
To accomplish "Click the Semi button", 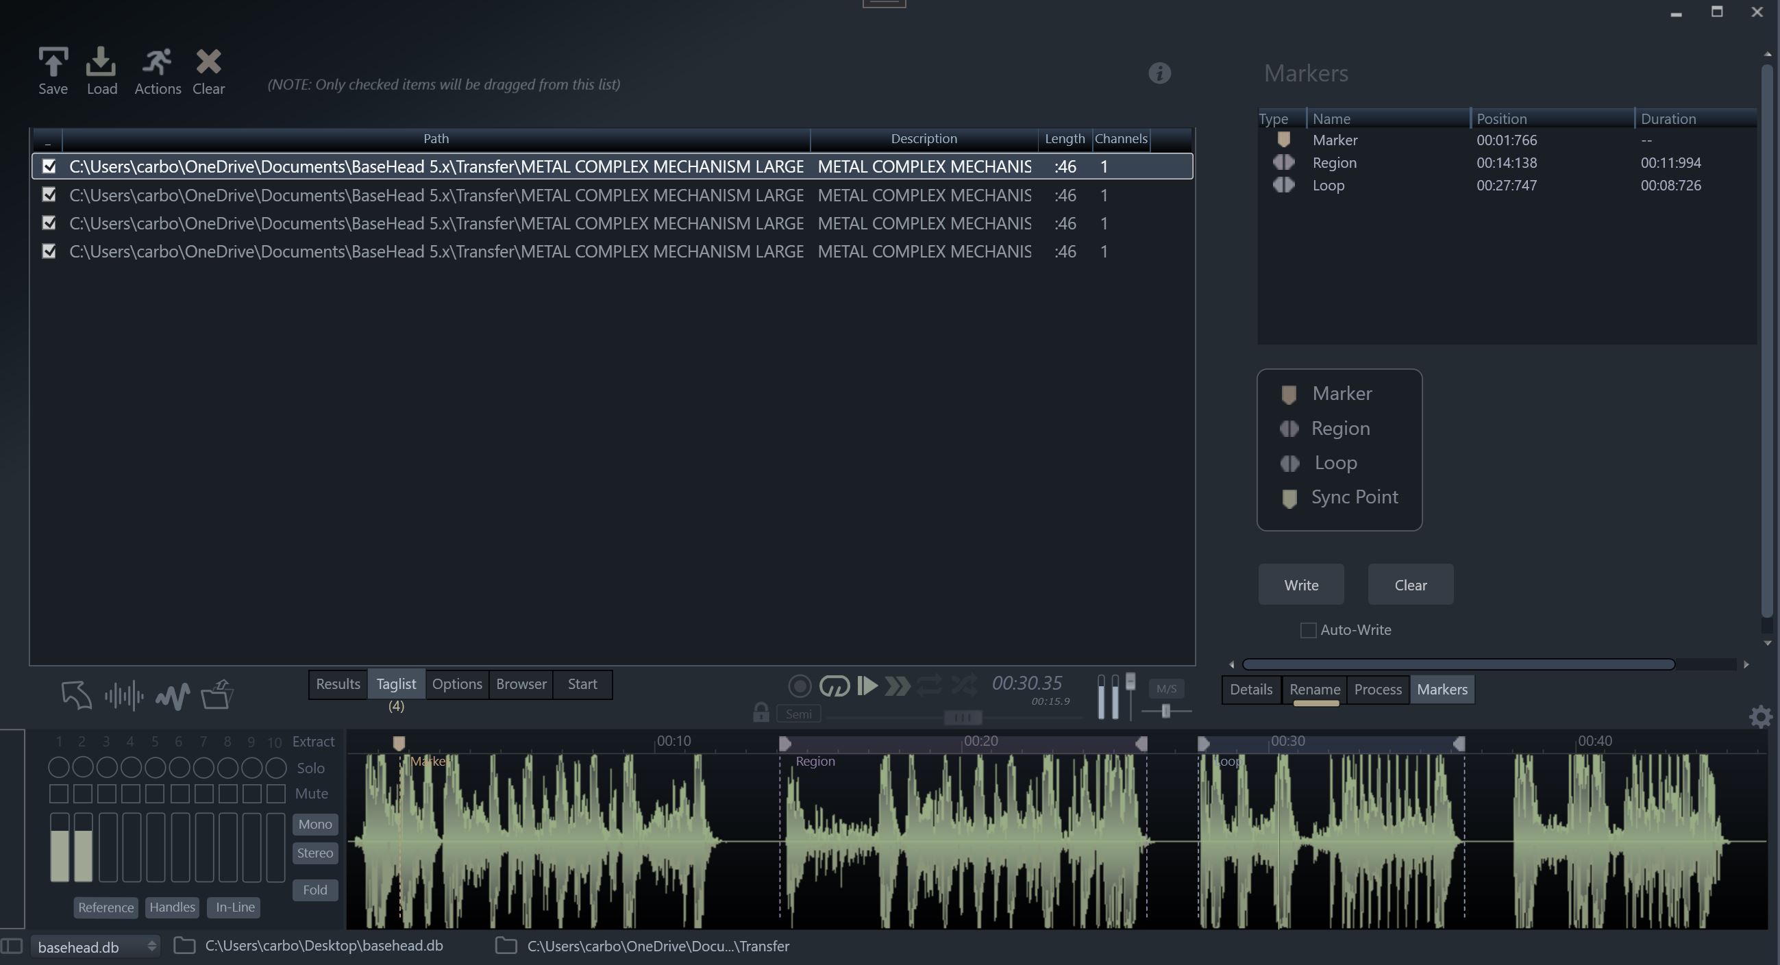I will pyautogui.click(x=798, y=714).
